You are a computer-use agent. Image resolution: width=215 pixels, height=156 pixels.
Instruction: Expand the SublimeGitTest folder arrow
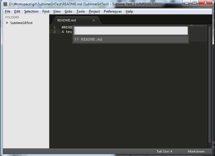(x=7, y=23)
